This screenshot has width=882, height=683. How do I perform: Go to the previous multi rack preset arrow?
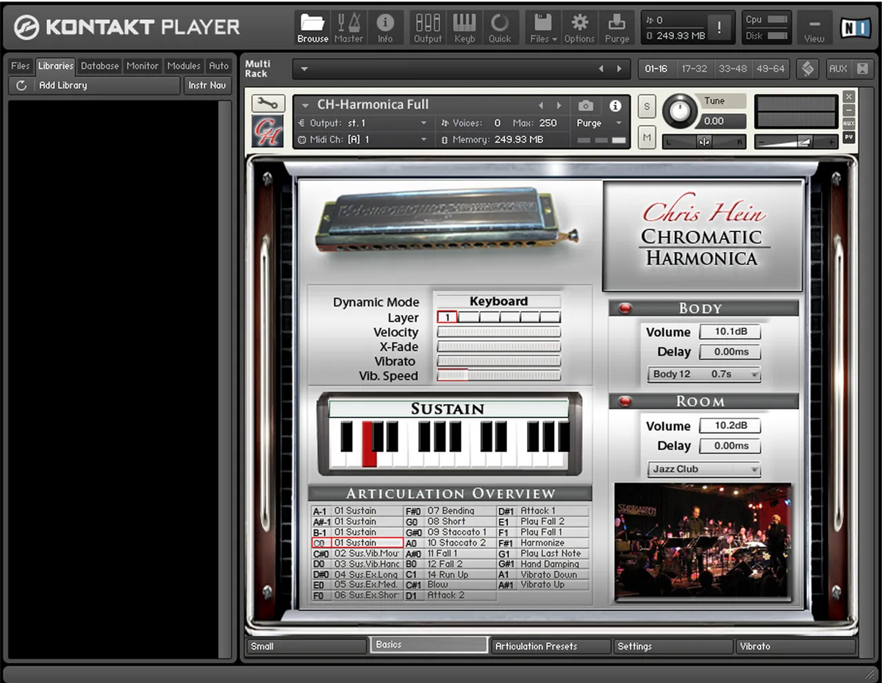pyautogui.click(x=601, y=69)
